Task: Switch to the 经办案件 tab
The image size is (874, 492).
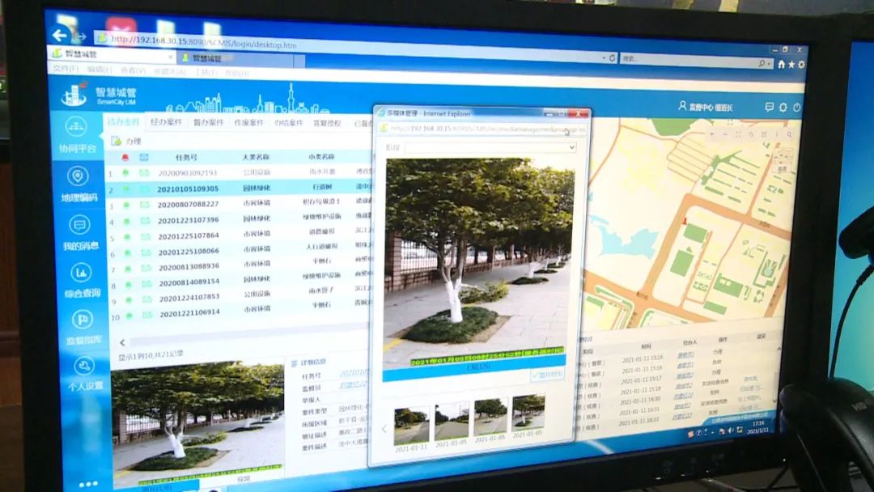Action: (x=166, y=121)
